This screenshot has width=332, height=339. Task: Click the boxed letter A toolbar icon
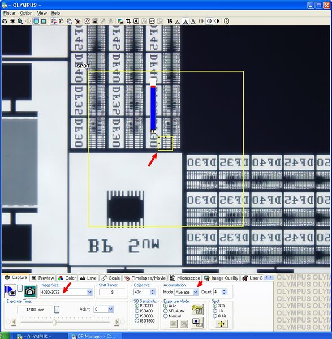point(136,21)
